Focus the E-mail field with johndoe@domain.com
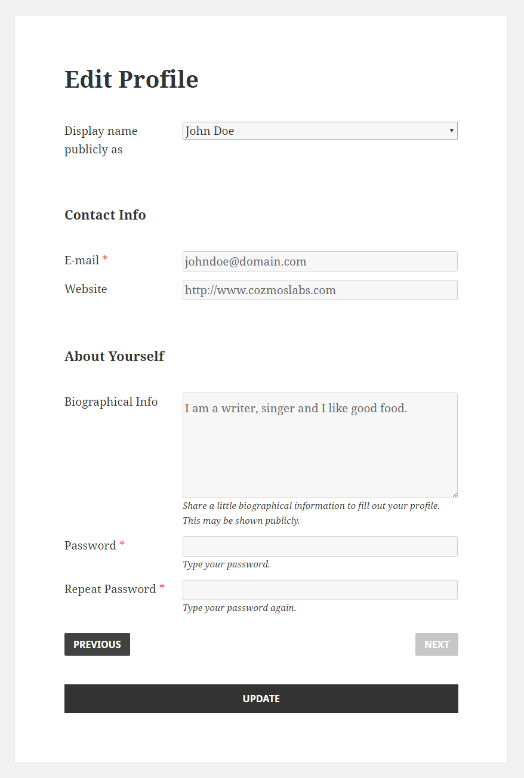The image size is (524, 778). click(320, 261)
